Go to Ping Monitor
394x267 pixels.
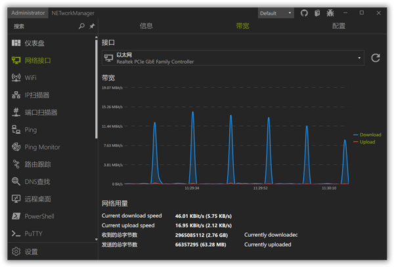(x=42, y=147)
